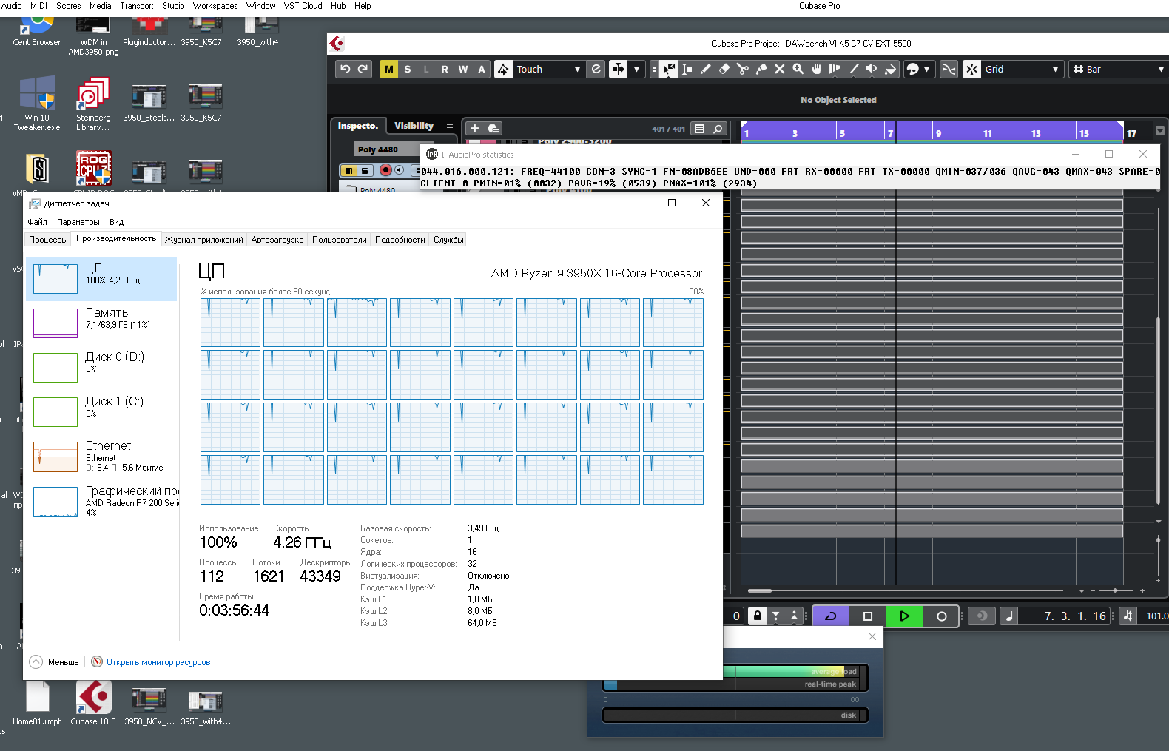Open the Touch automation mode dropdown
Viewport: 1169px width, 751px height.
548,69
